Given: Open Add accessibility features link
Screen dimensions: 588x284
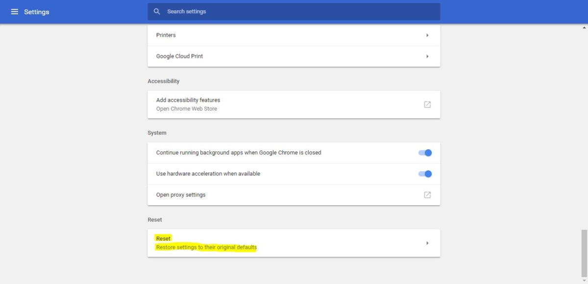Looking at the screenshot, I should pyautogui.click(x=294, y=104).
